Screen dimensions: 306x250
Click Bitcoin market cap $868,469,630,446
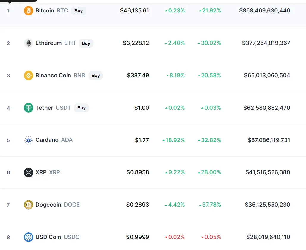tap(265, 10)
